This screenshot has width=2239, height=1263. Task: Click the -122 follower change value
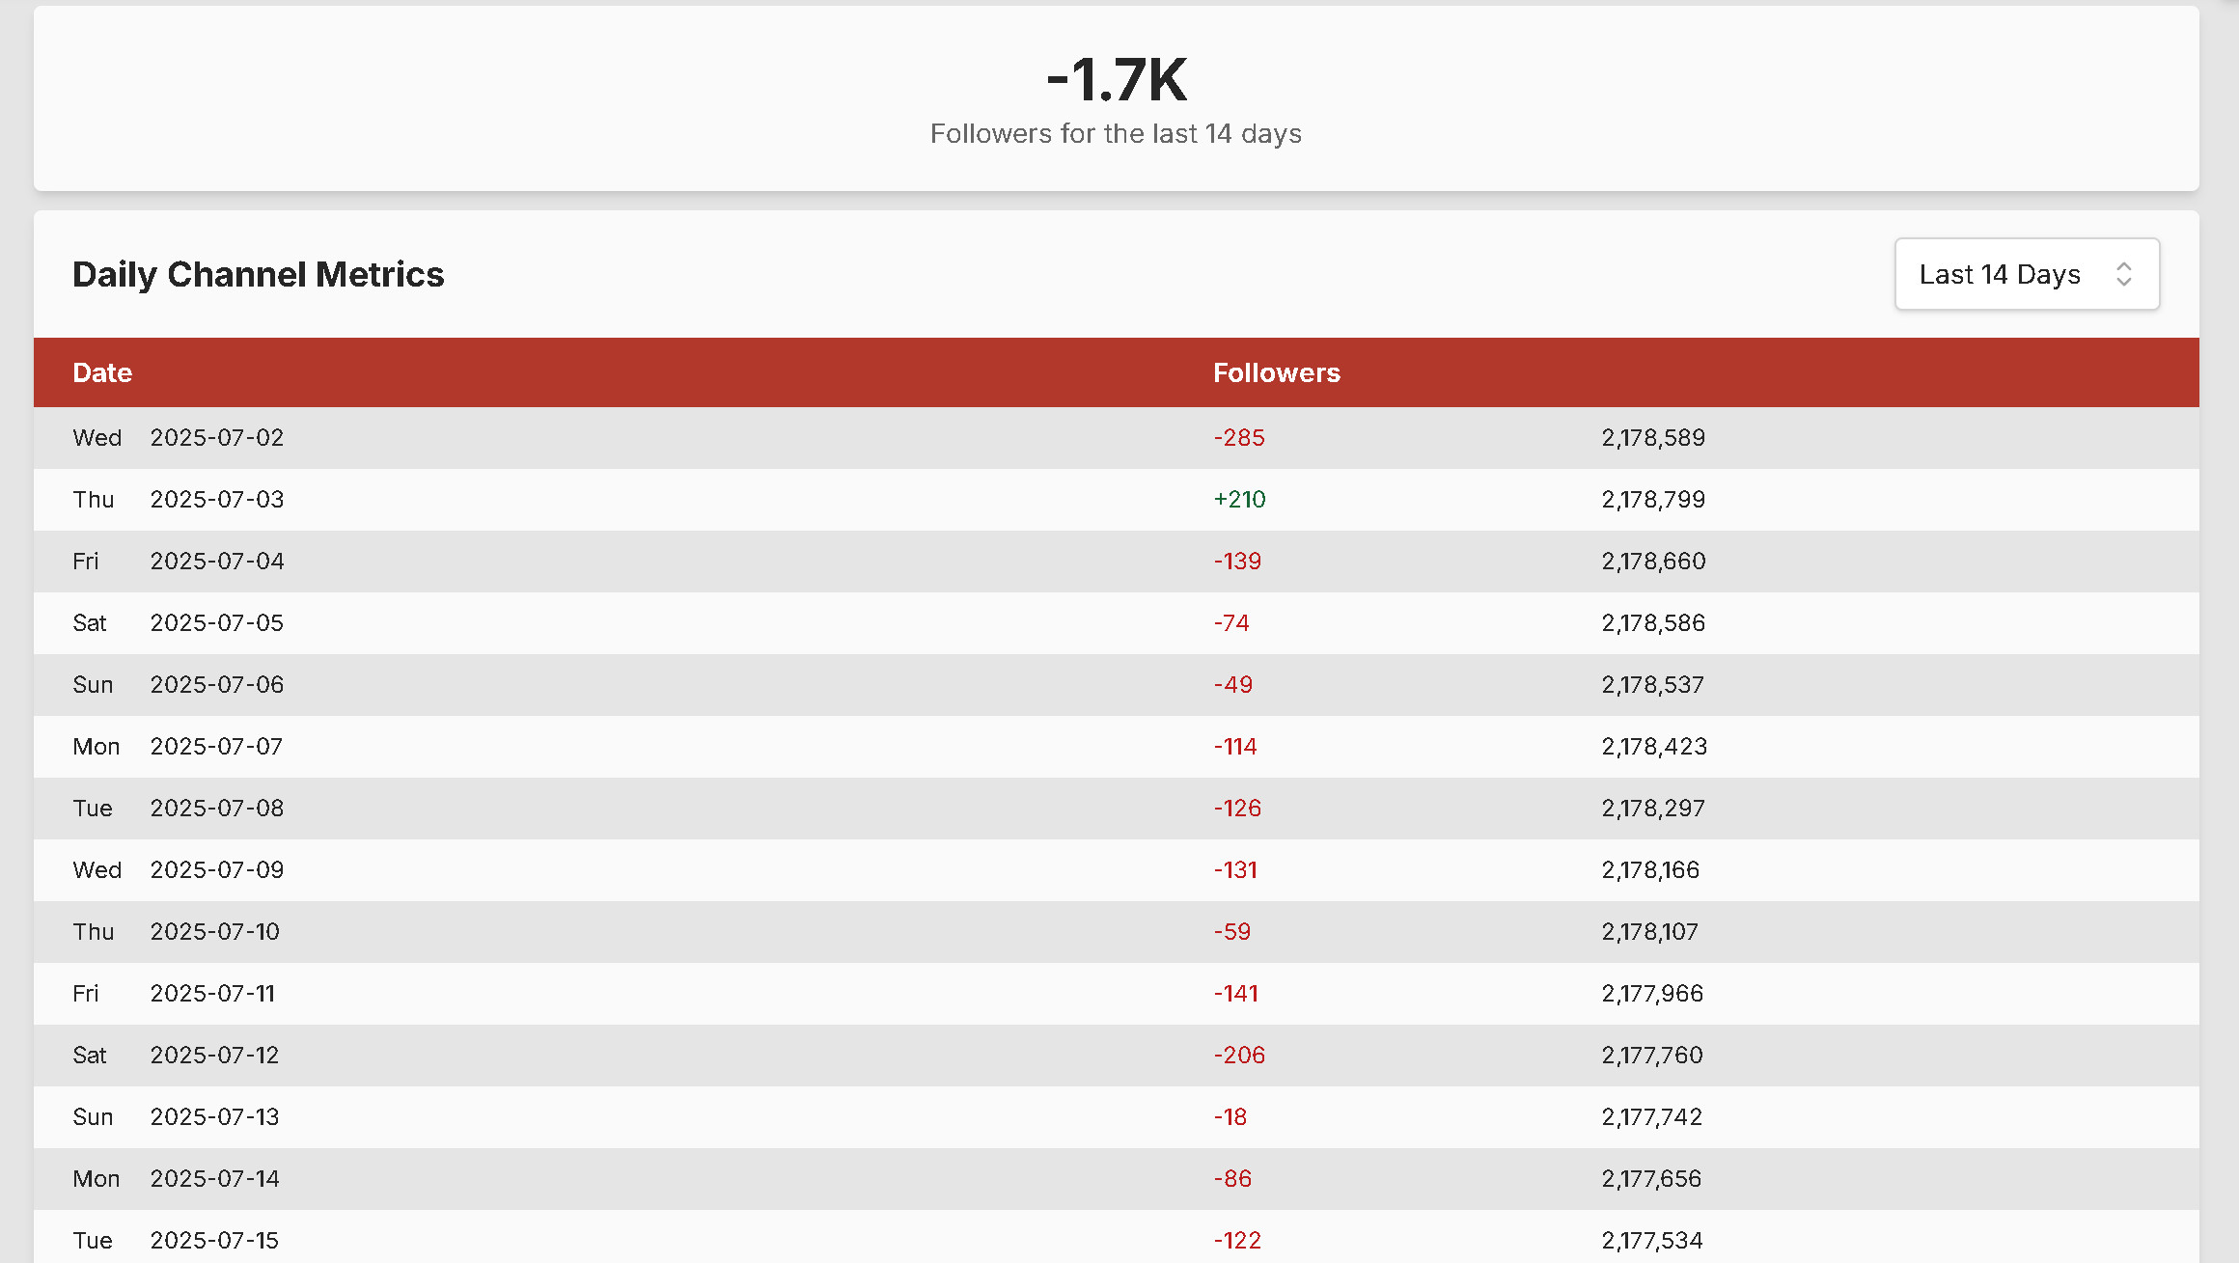click(x=1237, y=1240)
